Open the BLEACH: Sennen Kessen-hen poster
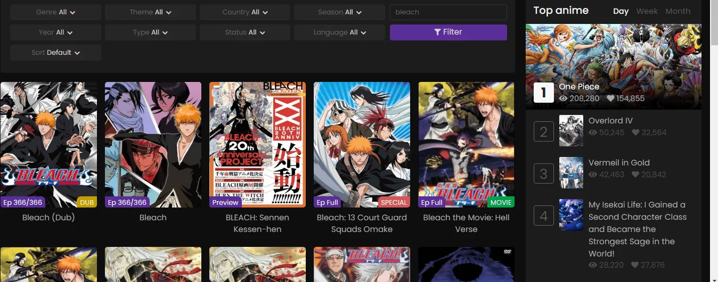This screenshot has width=718, height=282. click(x=257, y=144)
